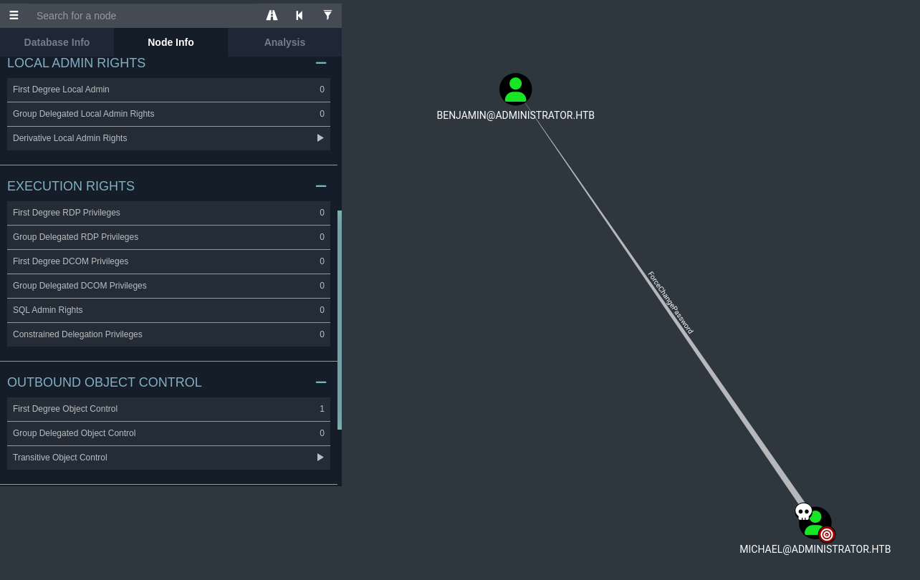The image size is (920, 580).
Task: Select the MICHAEL user node icon
Action: (x=815, y=521)
